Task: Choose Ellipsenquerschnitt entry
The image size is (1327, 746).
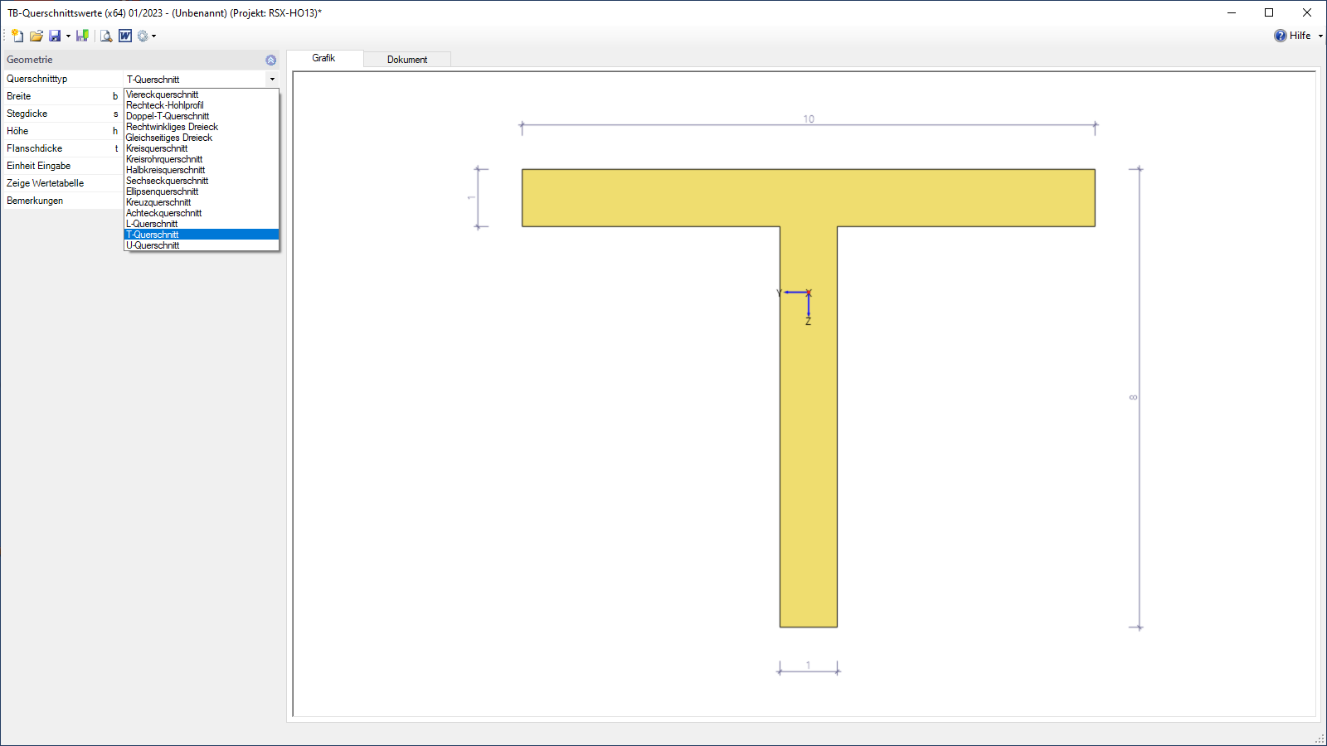Action: [x=201, y=191]
